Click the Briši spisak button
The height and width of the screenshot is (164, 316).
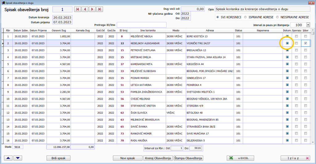59,158
